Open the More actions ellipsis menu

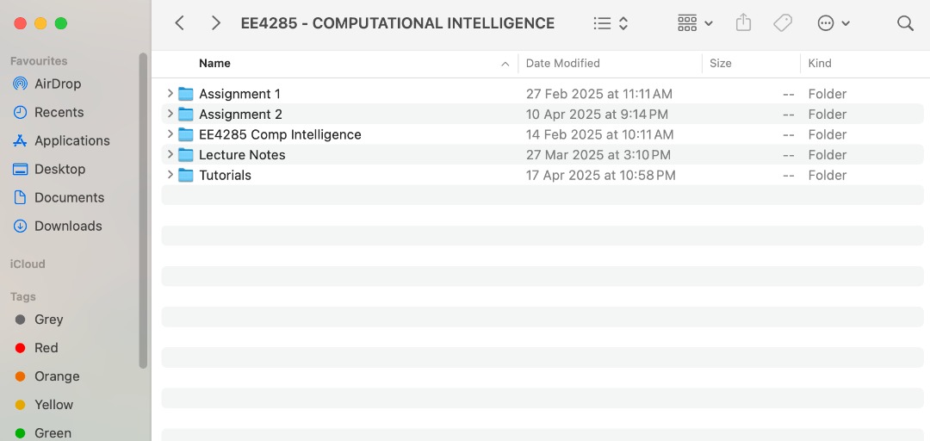[x=834, y=23]
